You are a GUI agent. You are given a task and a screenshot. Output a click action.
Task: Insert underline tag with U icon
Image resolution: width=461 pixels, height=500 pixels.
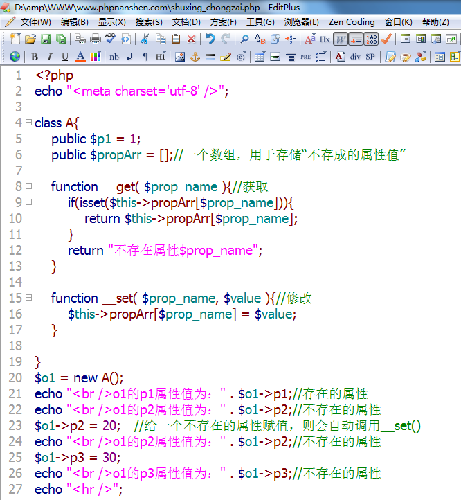[64, 57]
